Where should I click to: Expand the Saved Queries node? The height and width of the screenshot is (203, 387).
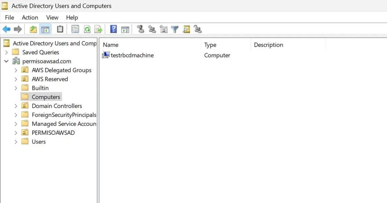click(7, 52)
